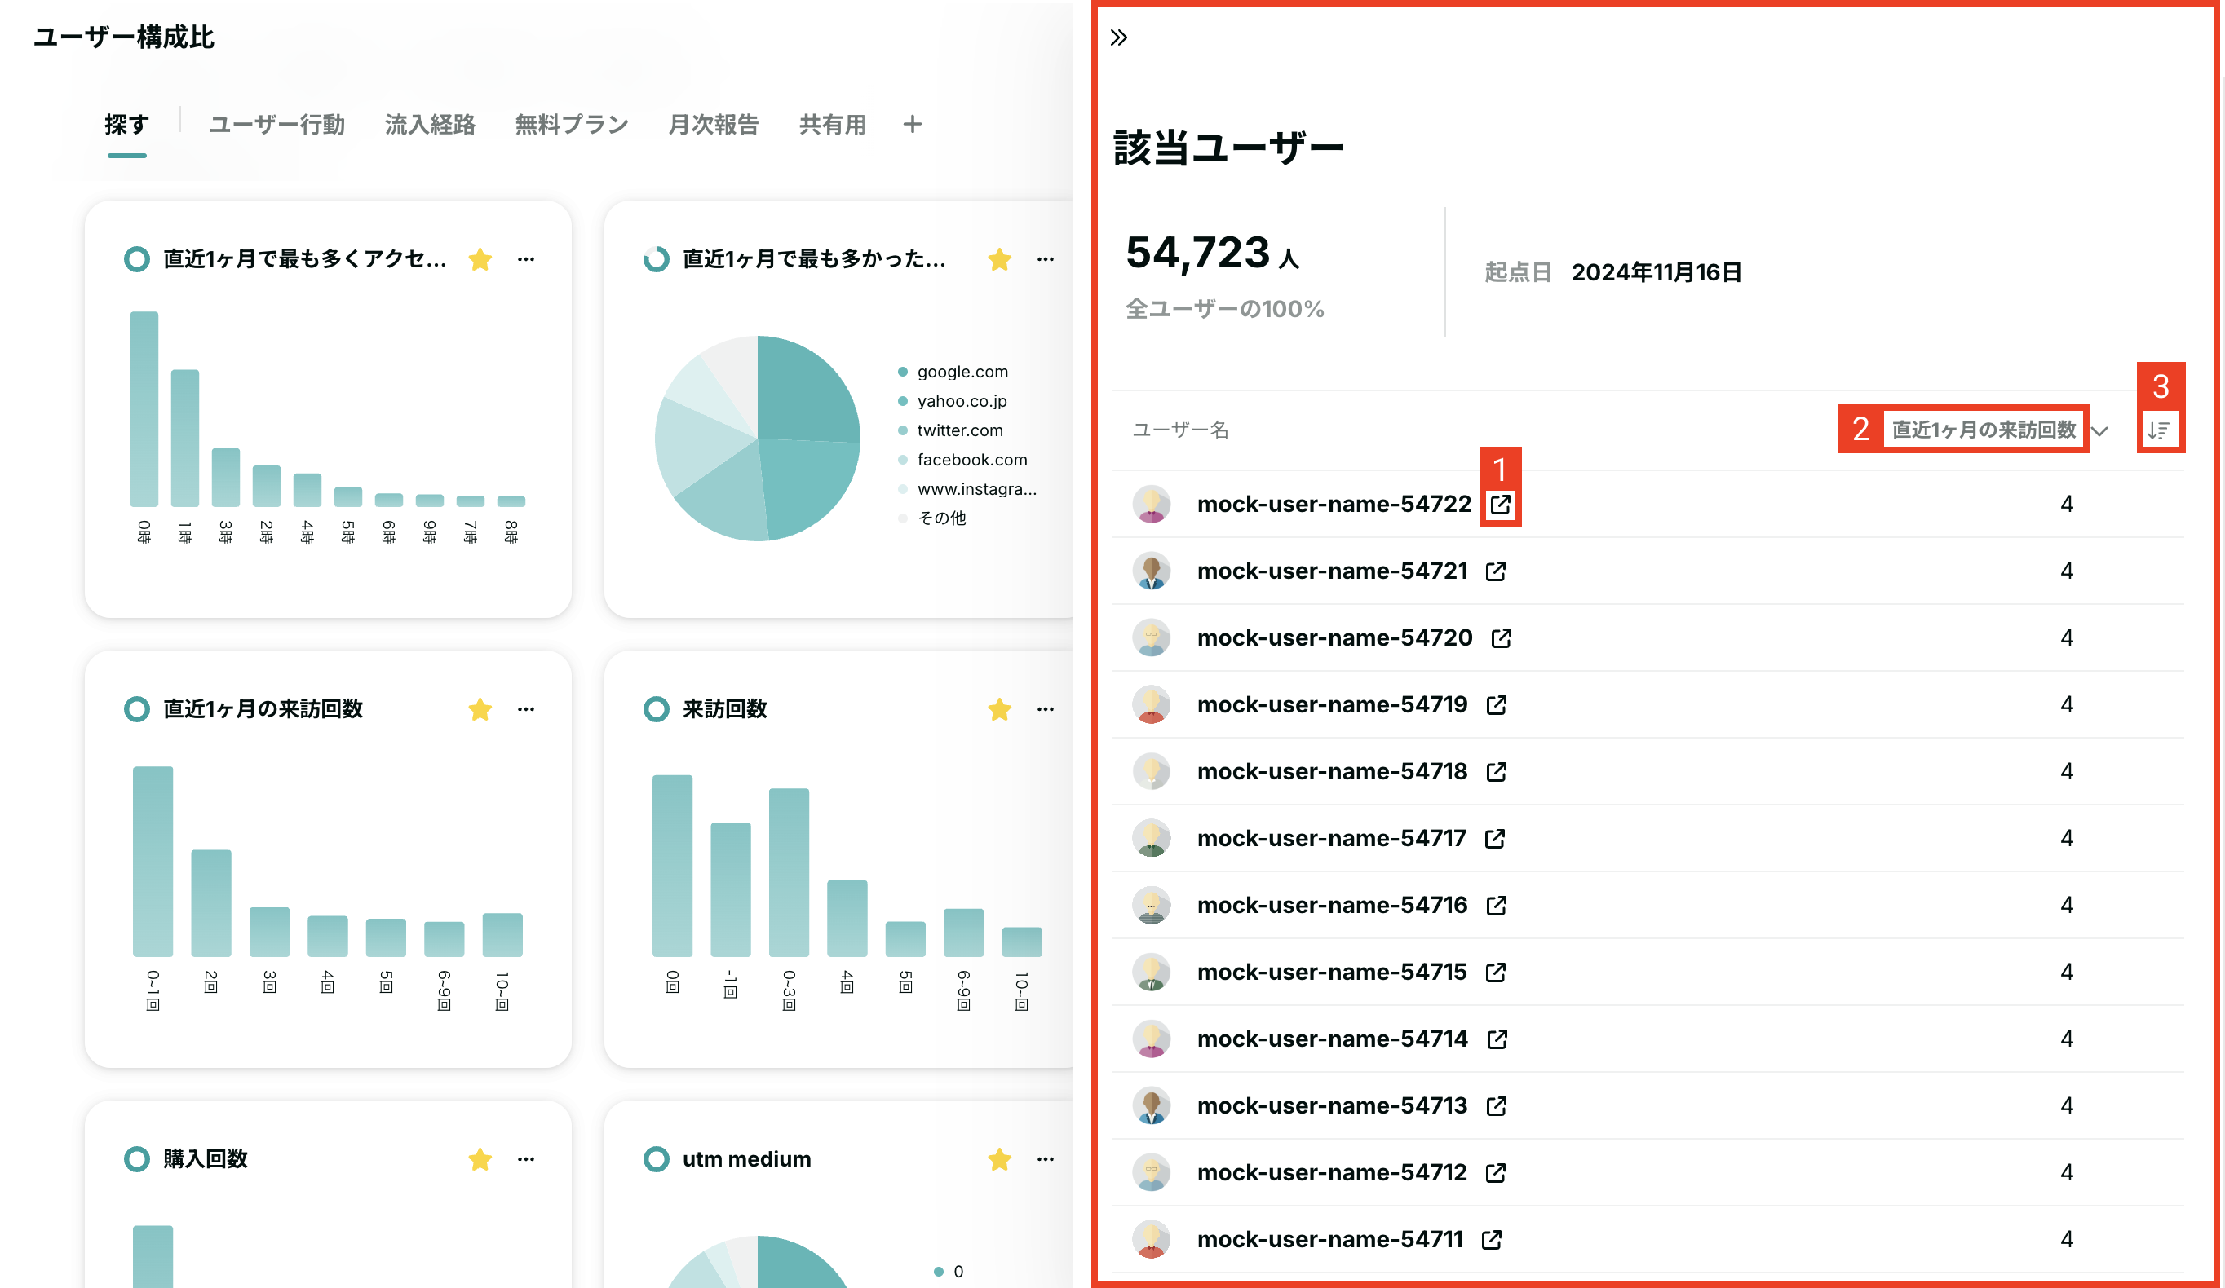This screenshot has width=2225, height=1288.
Task: Click ring icon on utm medium card
Action: click(x=656, y=1159)
